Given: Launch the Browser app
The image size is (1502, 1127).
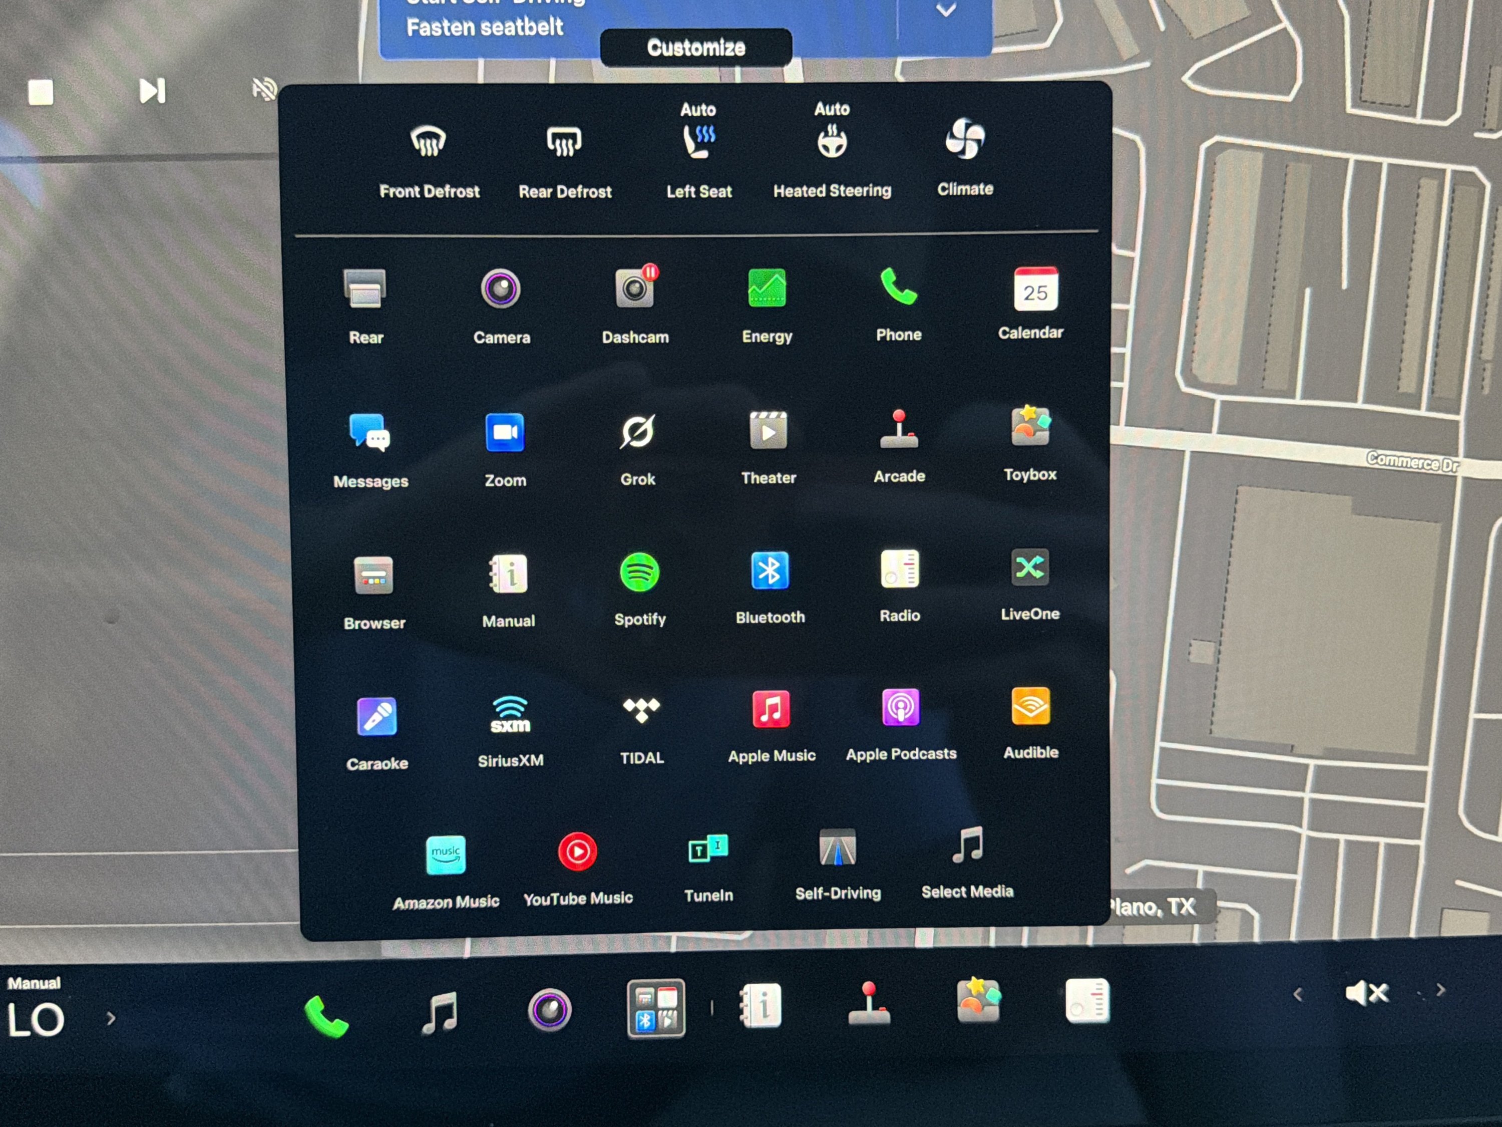Looking at the screenshot, I should [x=373, y=576].
